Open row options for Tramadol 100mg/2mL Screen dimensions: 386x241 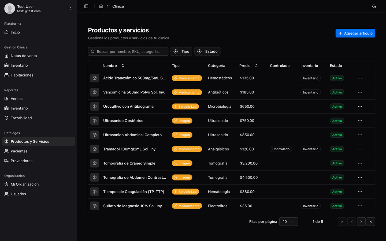pos(360,149)
